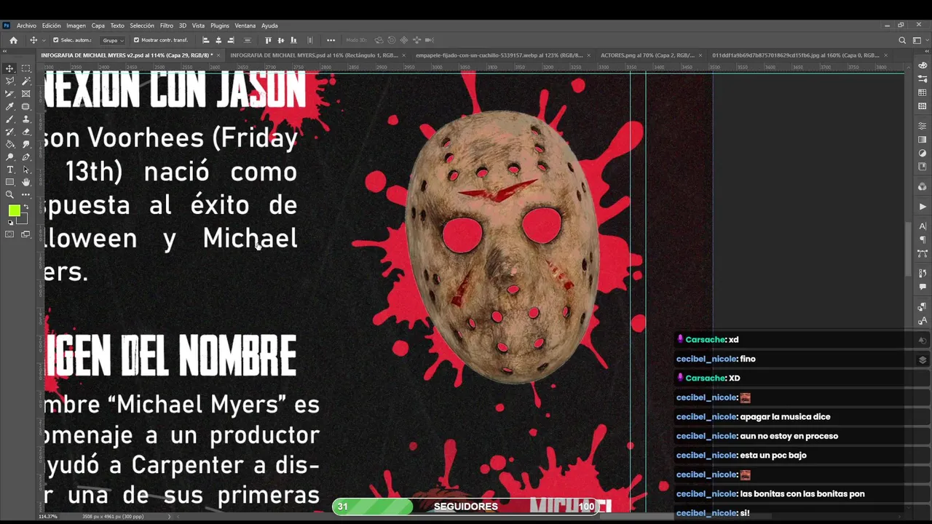This screenshot has height=524, width=932.
Task: Select the Spot Healing Brush tool
Action: [x=26, y=106]
